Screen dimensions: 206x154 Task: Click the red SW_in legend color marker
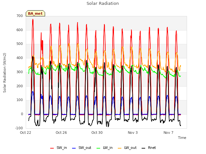click(52, 148)
